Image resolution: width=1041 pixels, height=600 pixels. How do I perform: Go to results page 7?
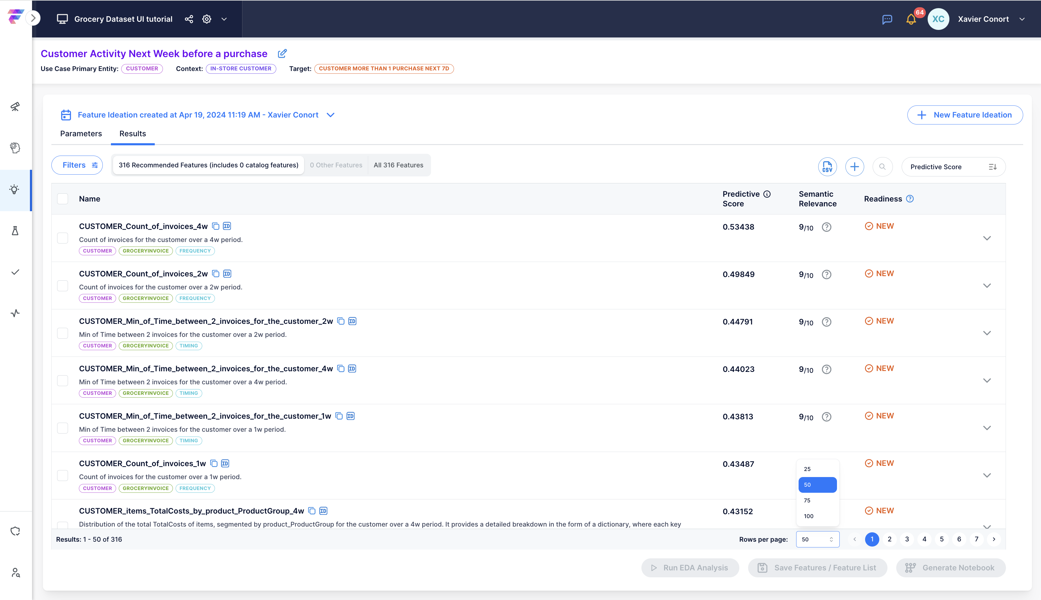(x=976, y=539)
